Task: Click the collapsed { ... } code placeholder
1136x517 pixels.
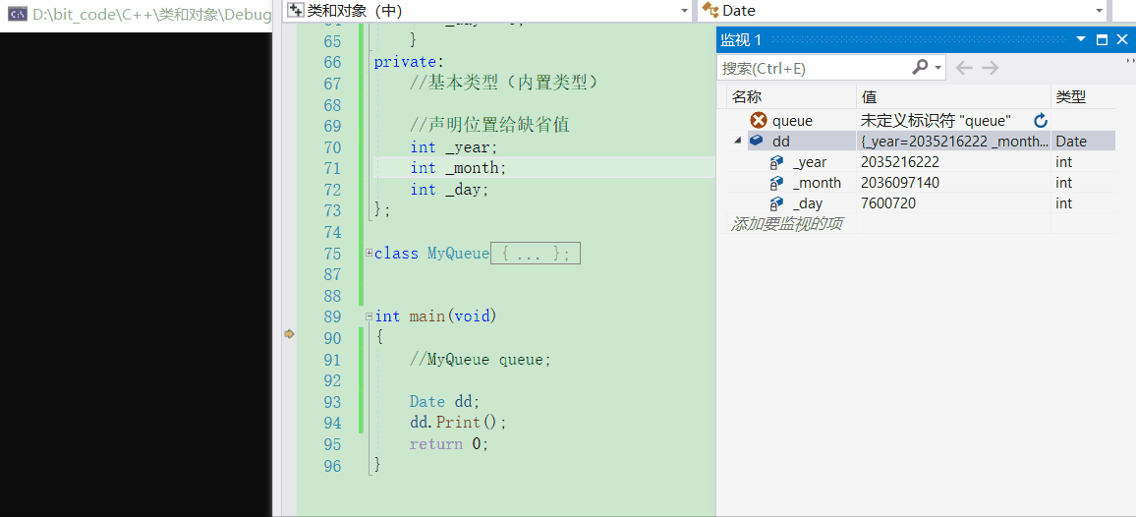Action: [536, 254]
